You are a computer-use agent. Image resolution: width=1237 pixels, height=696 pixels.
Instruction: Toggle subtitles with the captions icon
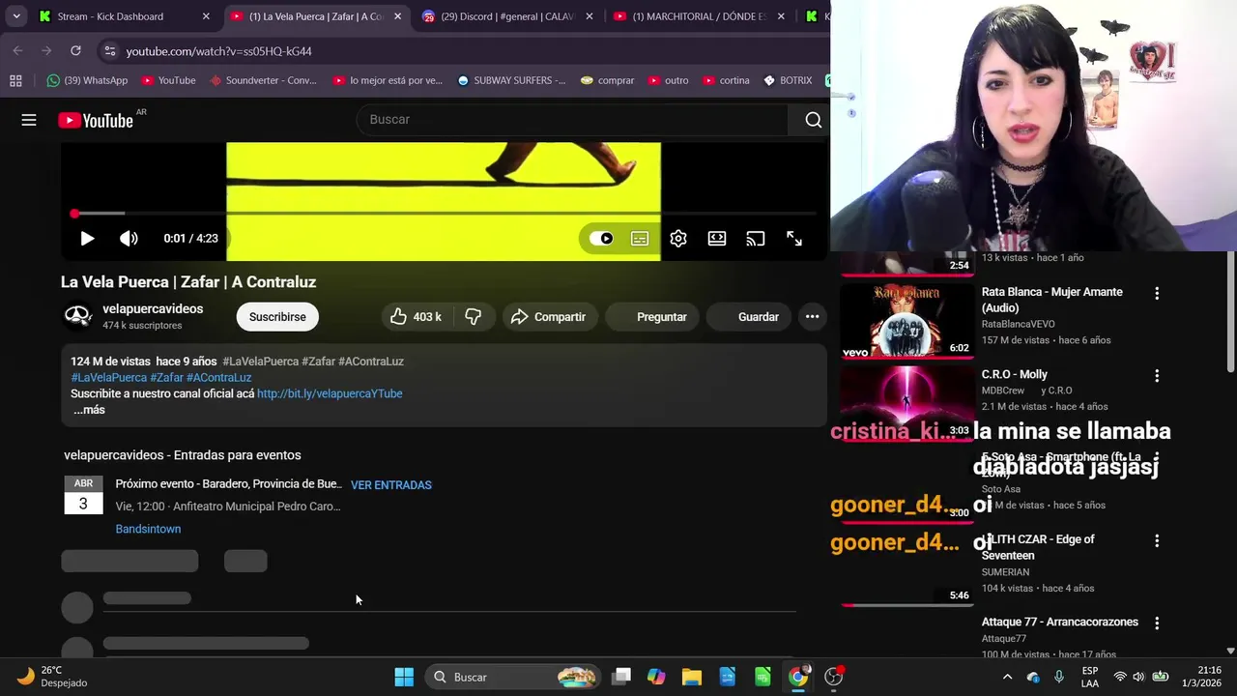click(640, 239)
